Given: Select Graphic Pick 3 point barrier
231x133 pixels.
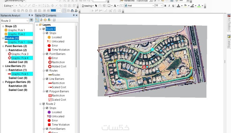Looking at the screenshot, I should coord(20,54).
